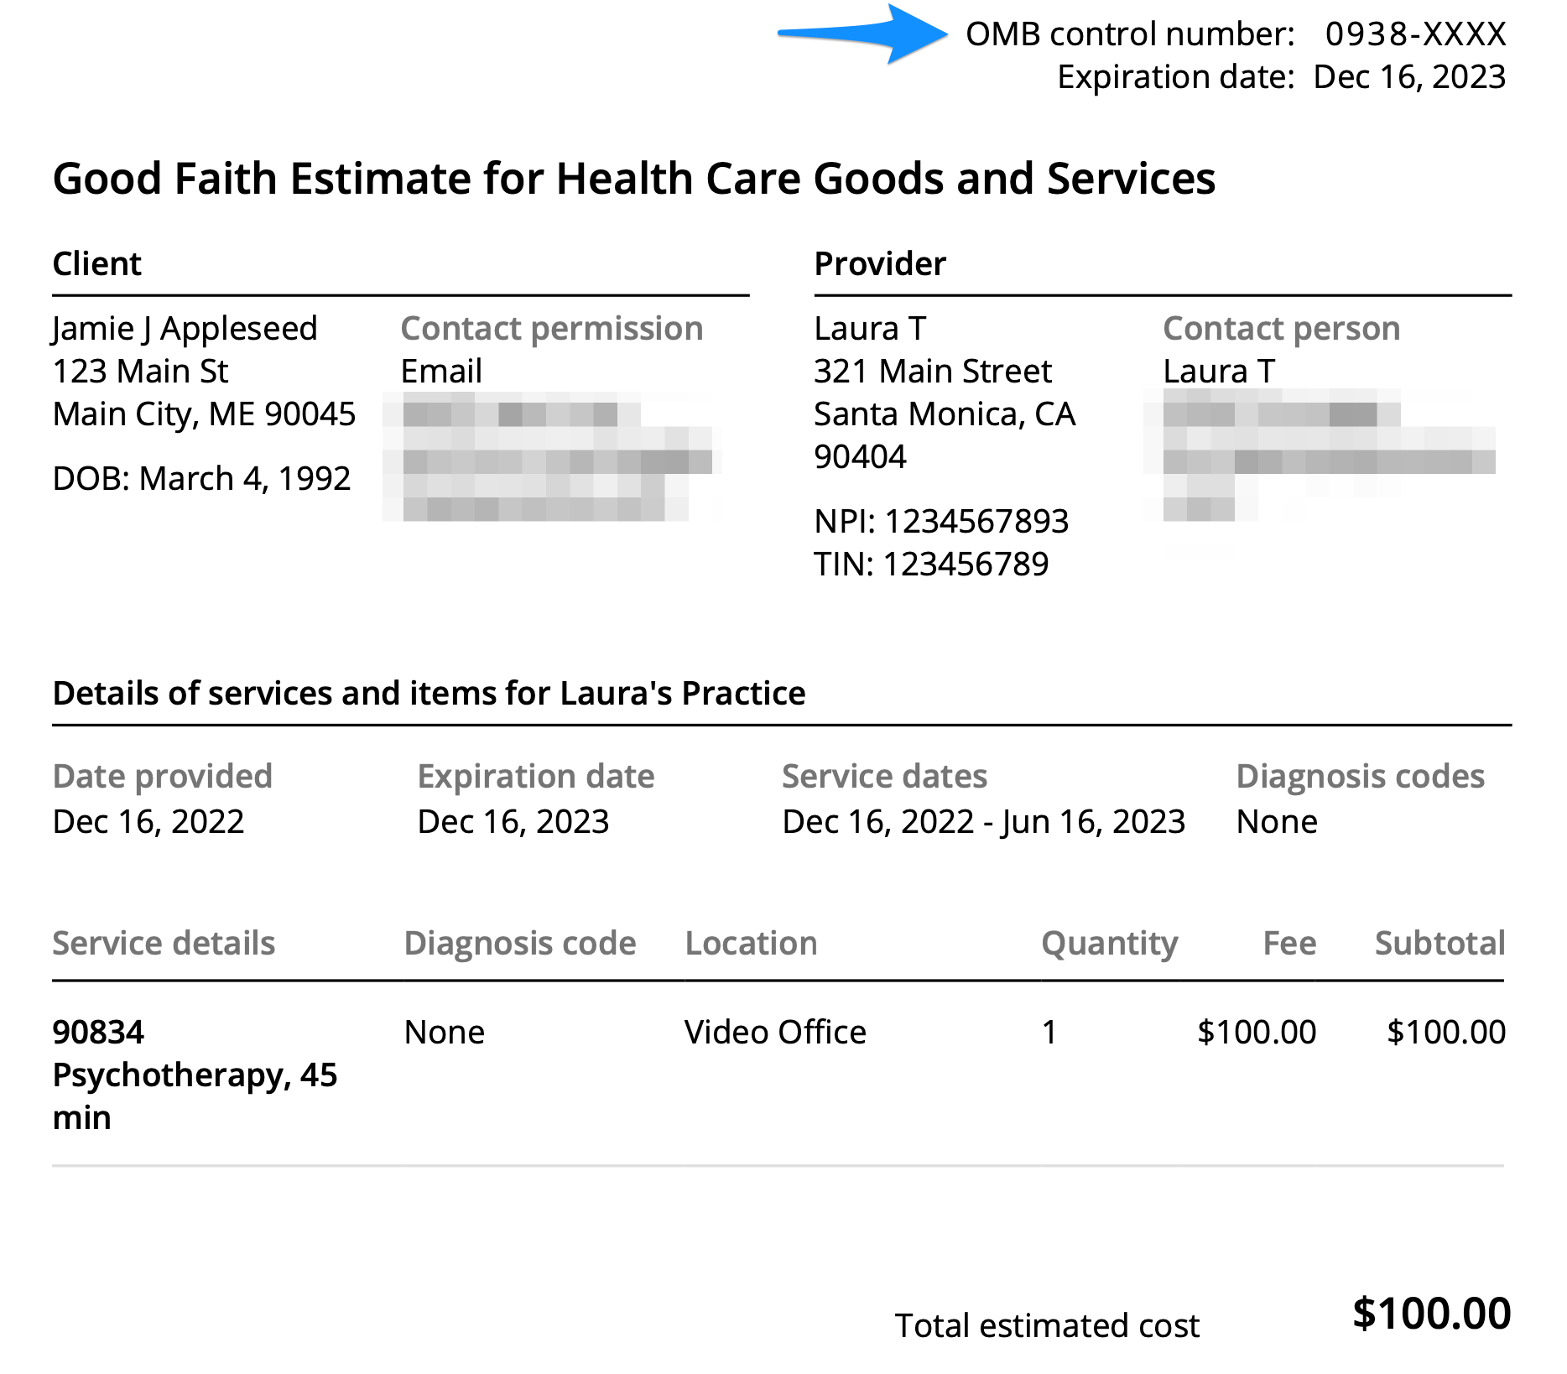
Task: Click the Details of services heading
Action: 429,694
